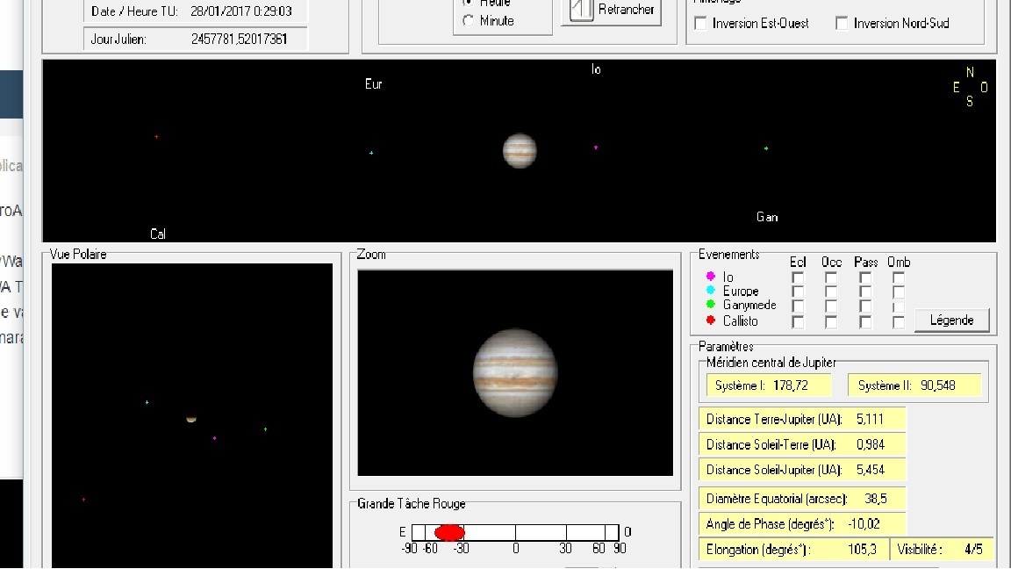The width and height of the screenshot is (1011, 569).
Task: Click the Date / Heure TU value field
Action: 241,11
